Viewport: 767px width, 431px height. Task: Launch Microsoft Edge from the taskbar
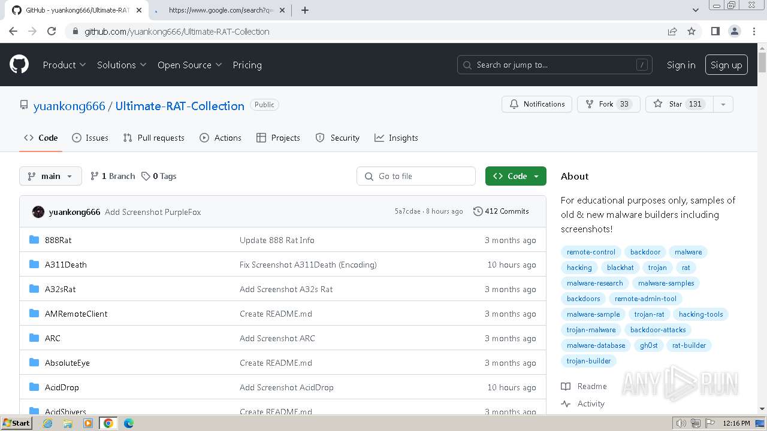128,423
